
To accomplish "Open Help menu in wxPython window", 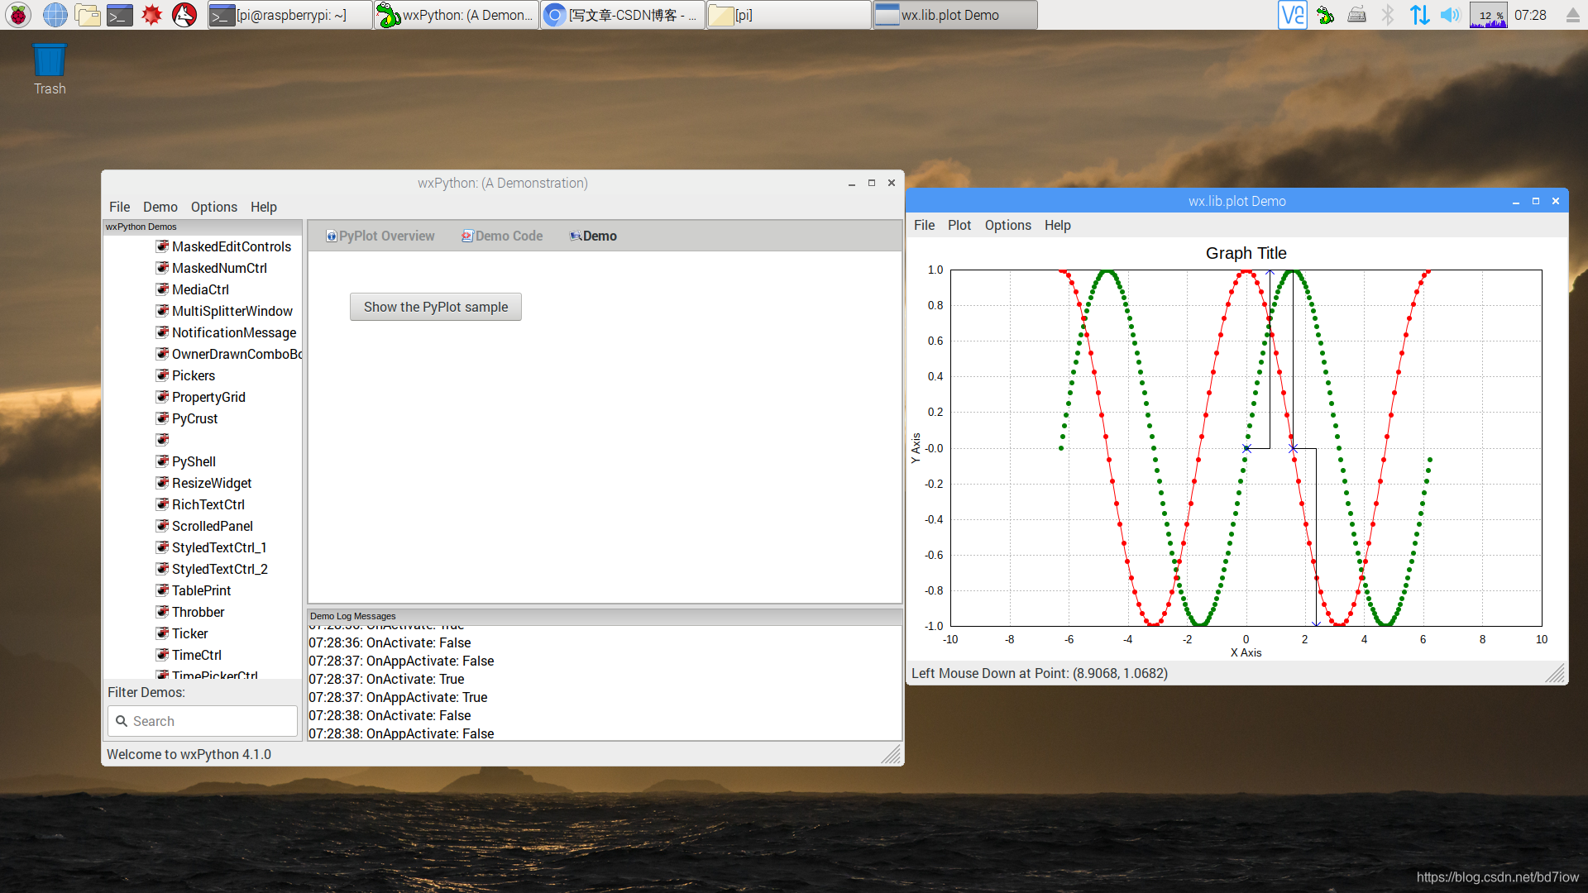I will click(263, 207).
